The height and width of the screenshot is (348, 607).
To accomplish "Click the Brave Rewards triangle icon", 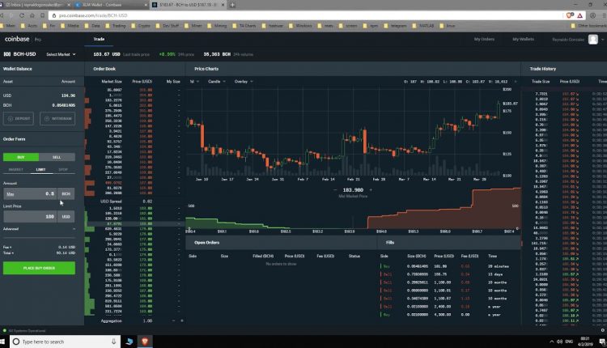I will (x=580, y=15).
